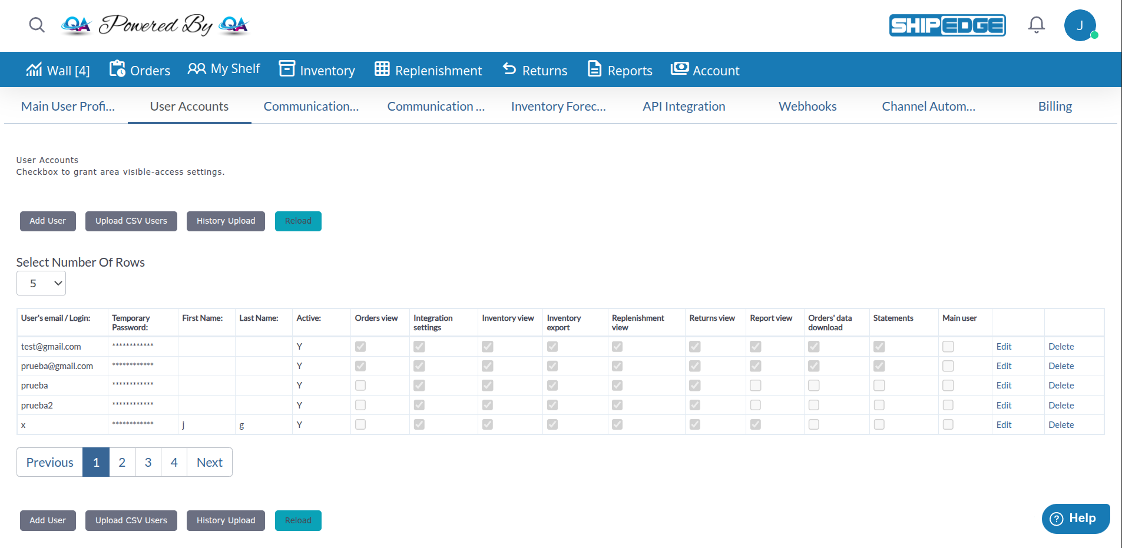Click the Replenishment grid icon
This screenshot has height=548, width=1122.
[x=382, y=69]
